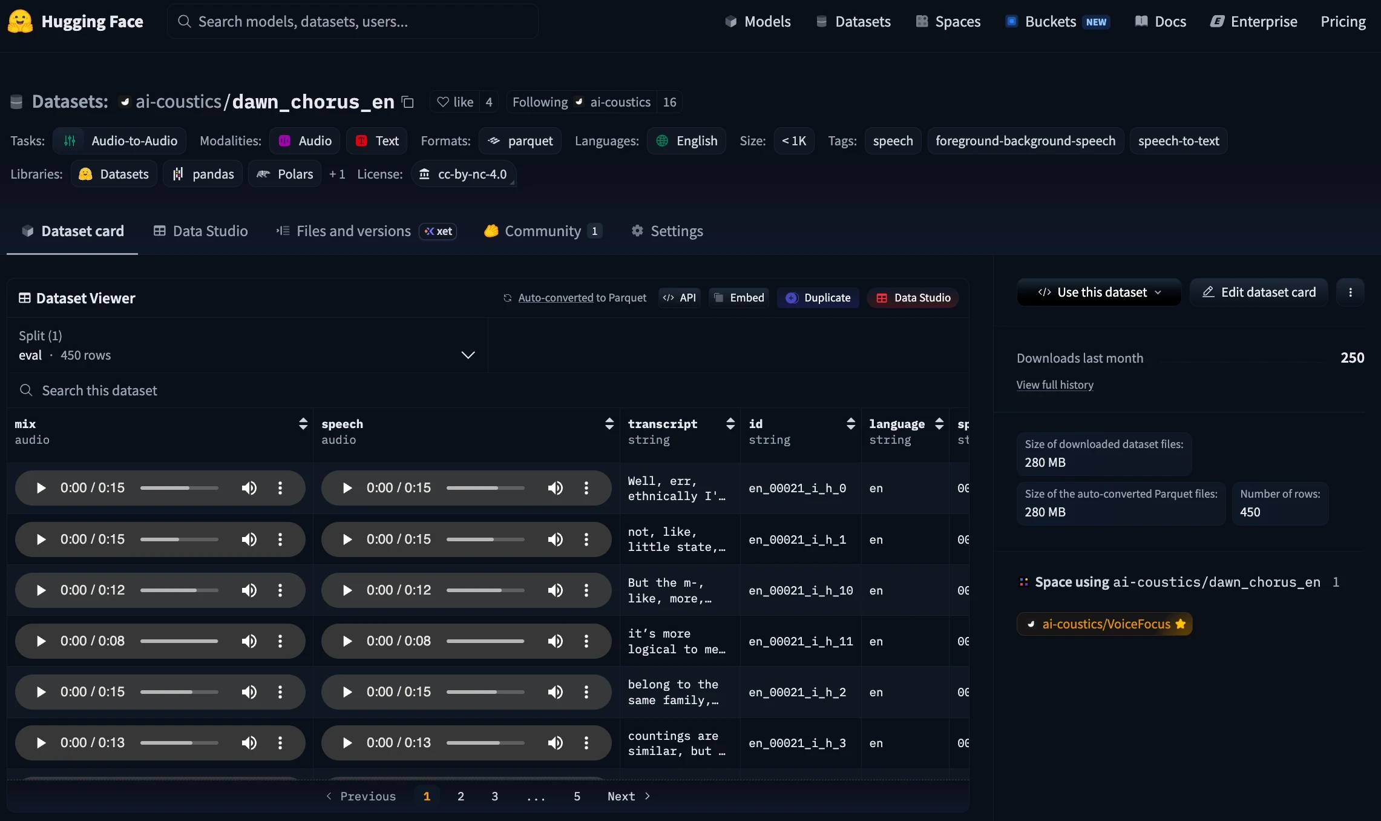Viewport: 1381px width, 821px height.
Task: Open the more options menu on first mix audio row
Action: [280, 488]
